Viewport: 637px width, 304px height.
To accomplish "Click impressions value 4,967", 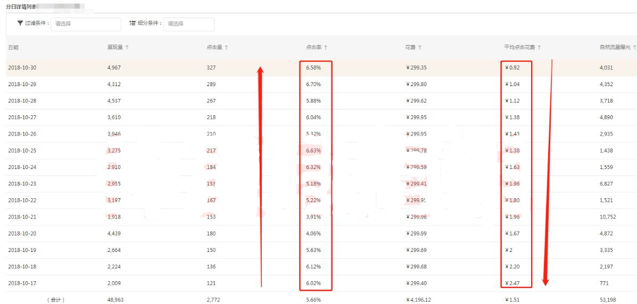I will click(x=114, y=68).
